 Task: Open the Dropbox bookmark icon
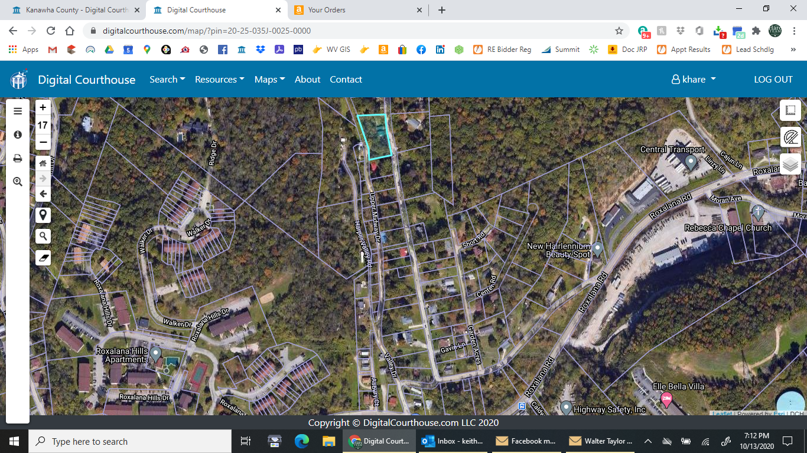pyautogui.click(x=261, y=50)
